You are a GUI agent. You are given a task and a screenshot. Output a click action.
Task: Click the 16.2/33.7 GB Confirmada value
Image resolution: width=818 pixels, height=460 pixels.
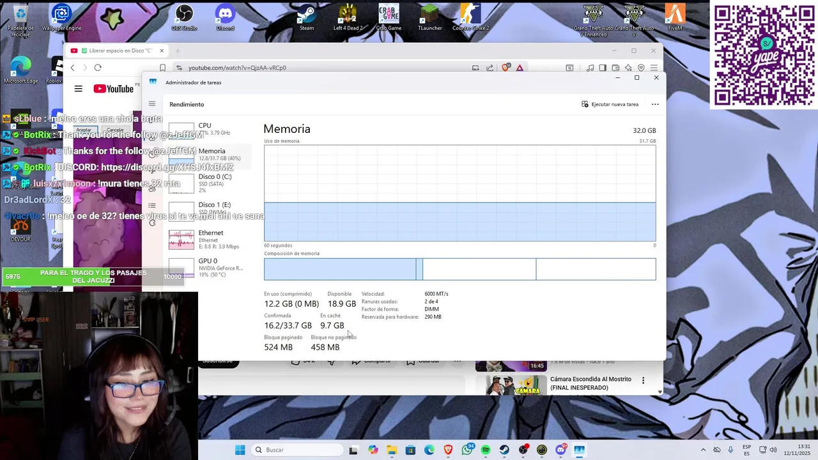pos(288,325)
